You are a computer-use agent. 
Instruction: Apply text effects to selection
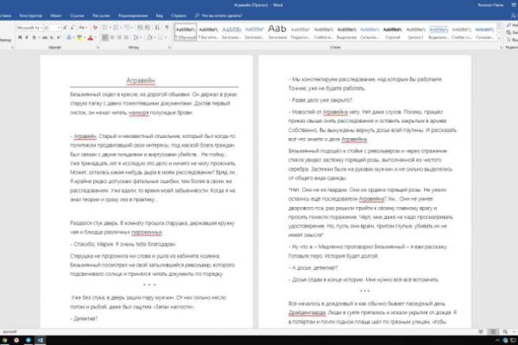pos(69,37)
